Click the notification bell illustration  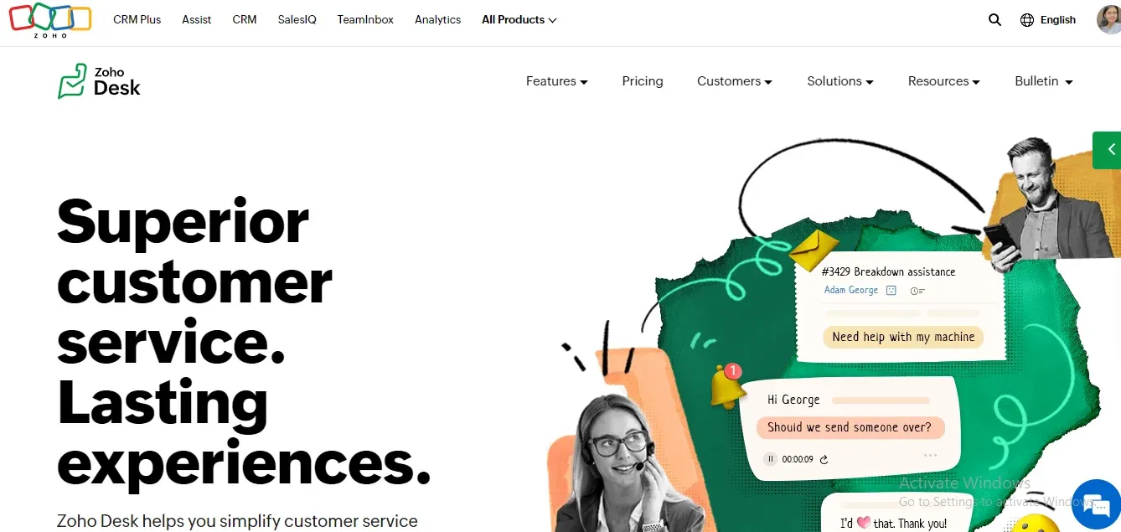pyautogui.click(x=727, y=386)
